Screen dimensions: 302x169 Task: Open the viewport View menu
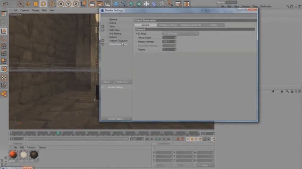click(x=52, y=10)
